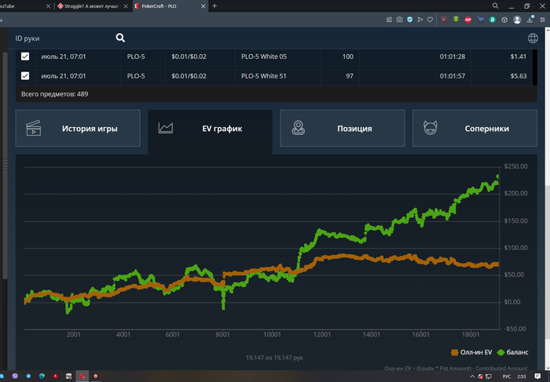Click the sessions table scrollbar
550x382 pixels.
click(534, 67)
